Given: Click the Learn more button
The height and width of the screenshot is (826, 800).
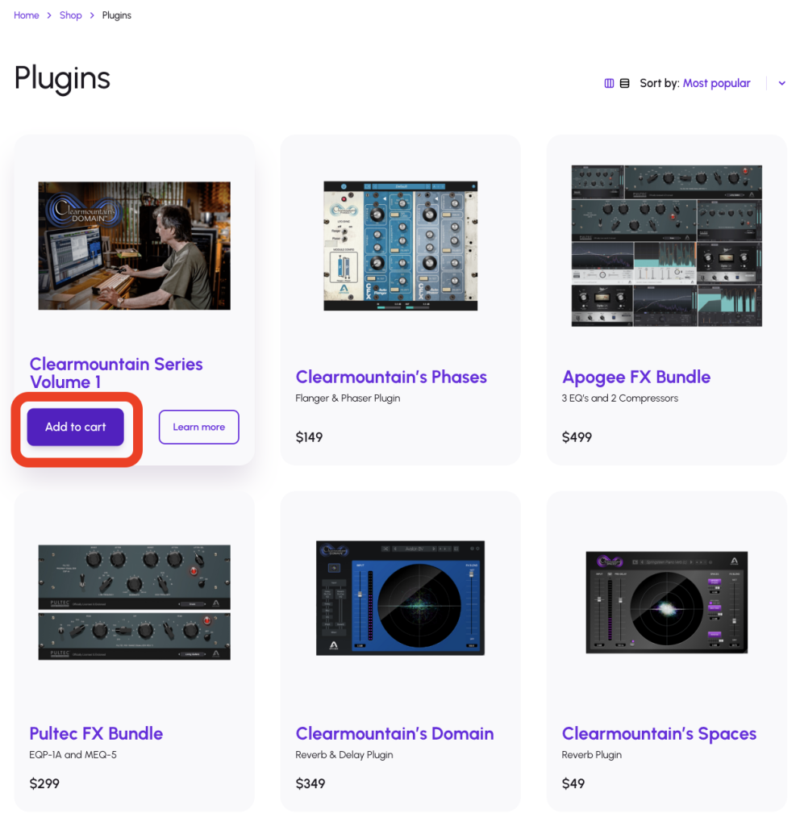Looking at the screenshot, I should pyautogui.click(x=198, y=427).
